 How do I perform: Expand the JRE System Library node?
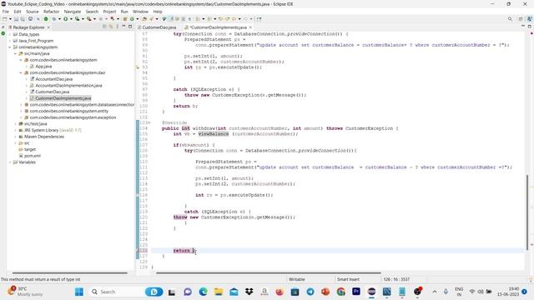tap(15, 130)
